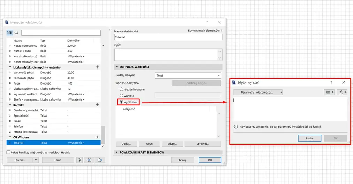Viewport: 353px width, 184px height.
Task: Click the Sprawdź button
Action: pyautogui.click(x=202, y=144)
